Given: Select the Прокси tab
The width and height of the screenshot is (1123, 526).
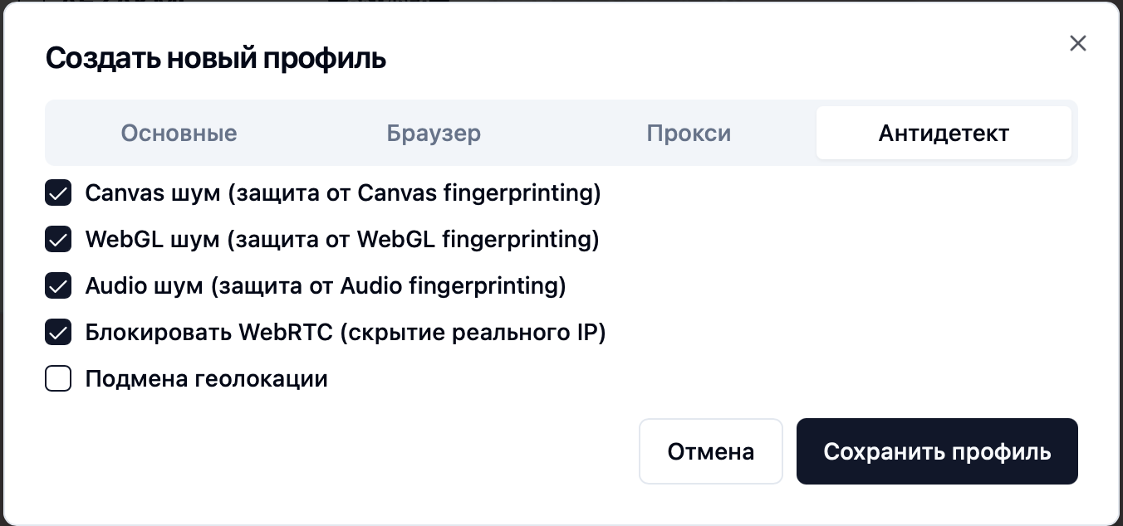Looking at the screenshot, I should pyautogui.click(x=689, y=132).
